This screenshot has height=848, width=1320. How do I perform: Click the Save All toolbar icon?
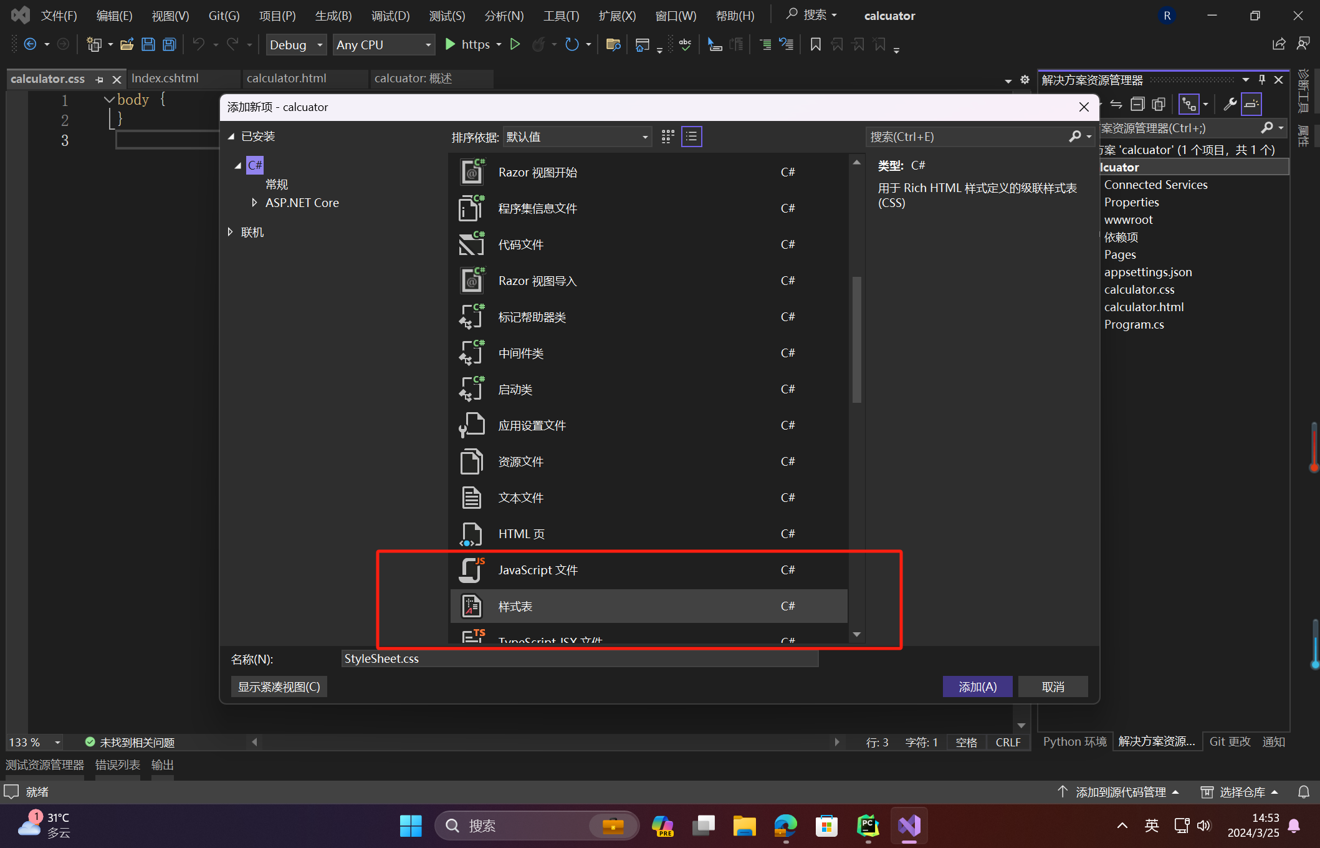(x=169, y=44)
